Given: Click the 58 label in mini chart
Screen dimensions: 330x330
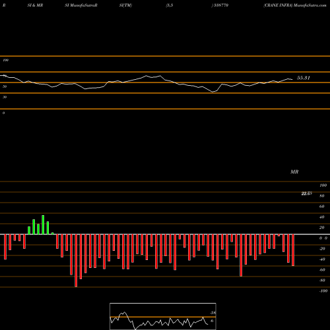Looking at the screenshot, I should 213,313.
